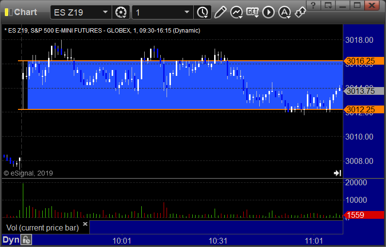Click the Chart window title text
This screenshot has width=386, height=247.
(x=25, y=12)
